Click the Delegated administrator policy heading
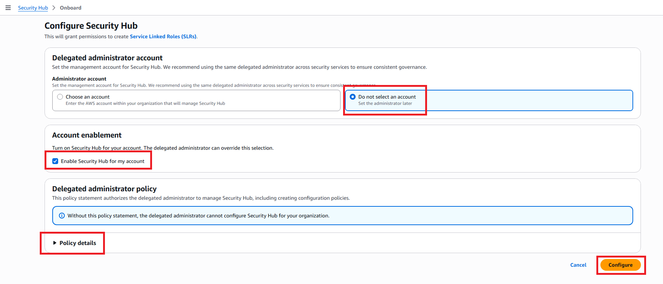Image resolution: width=663 pixels, height=284 pixels. (x=104, y=189)
